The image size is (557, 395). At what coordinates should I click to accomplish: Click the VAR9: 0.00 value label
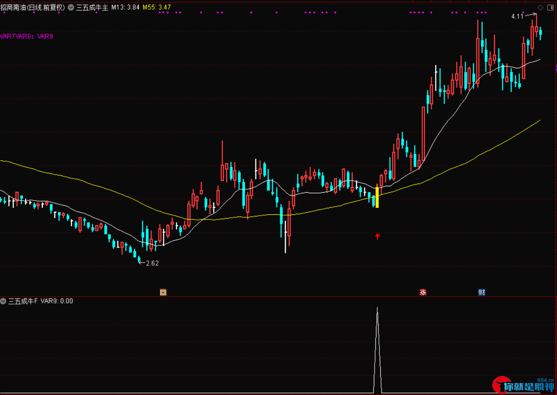pos(57,301)
